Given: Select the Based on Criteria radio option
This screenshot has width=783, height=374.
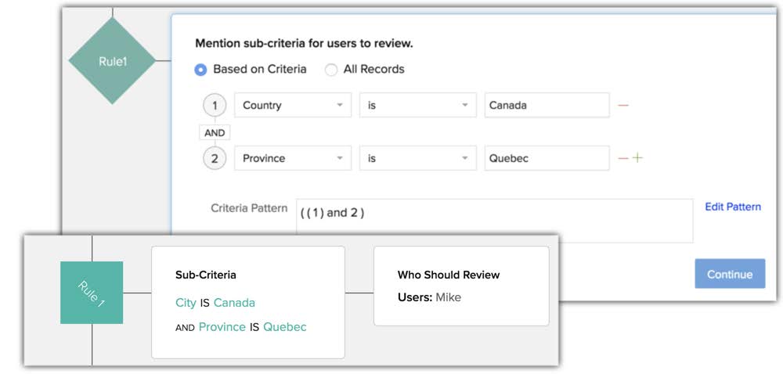Looking at the screenshot, I should click(x=201, y=70).
